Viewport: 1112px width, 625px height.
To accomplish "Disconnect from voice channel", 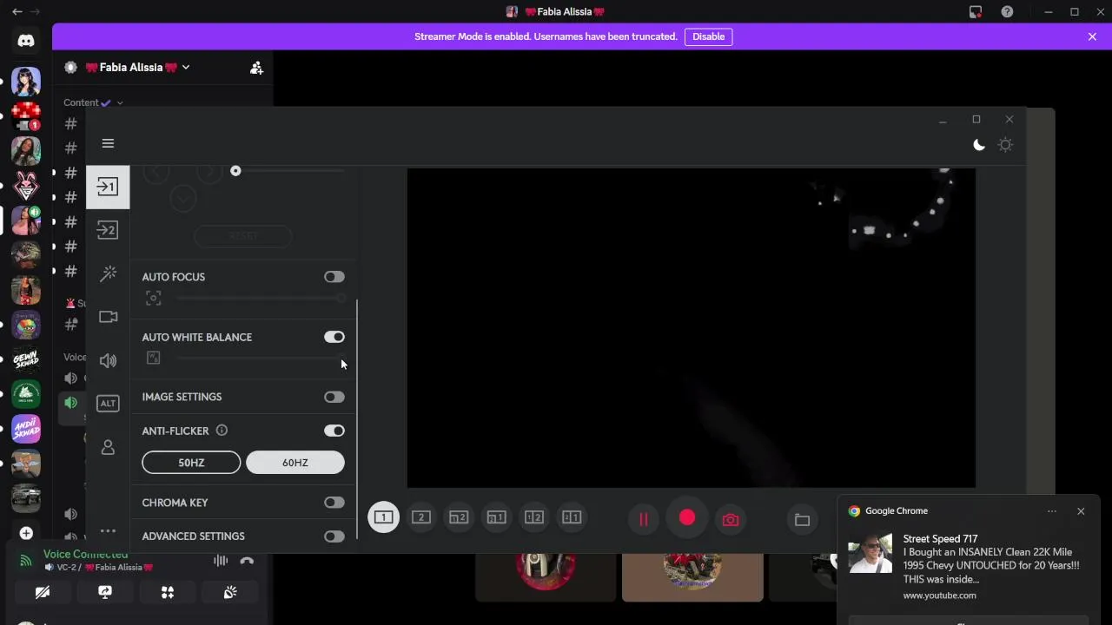I will click(247, 561).
